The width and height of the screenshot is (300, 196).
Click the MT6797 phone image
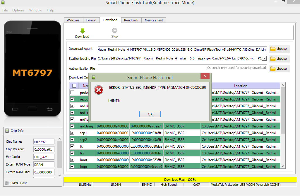click(x=32, y=68)
